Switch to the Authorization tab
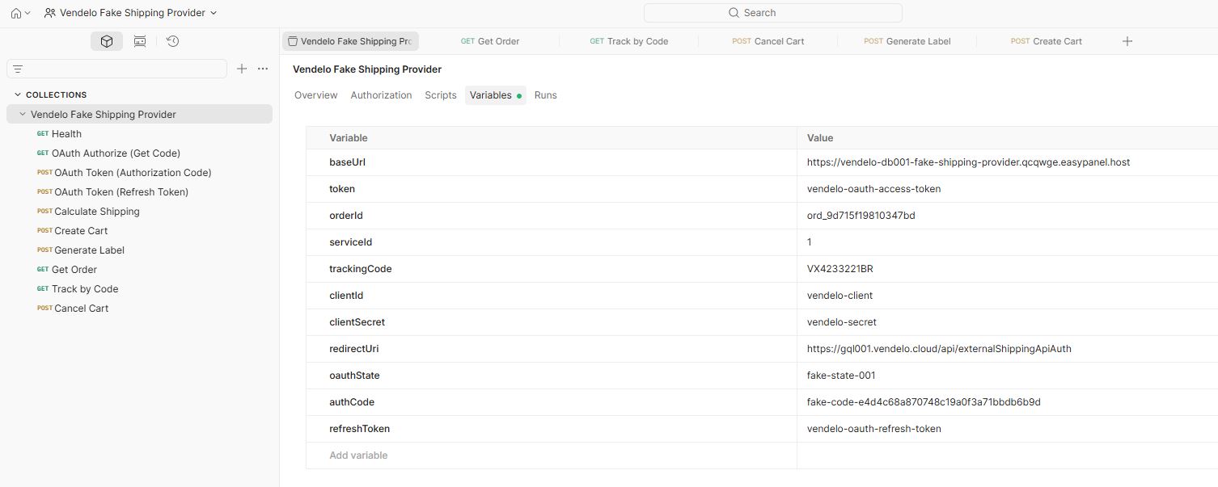Image resolution: width=1218 pixels, height=487 pixels. click(381, 94)
